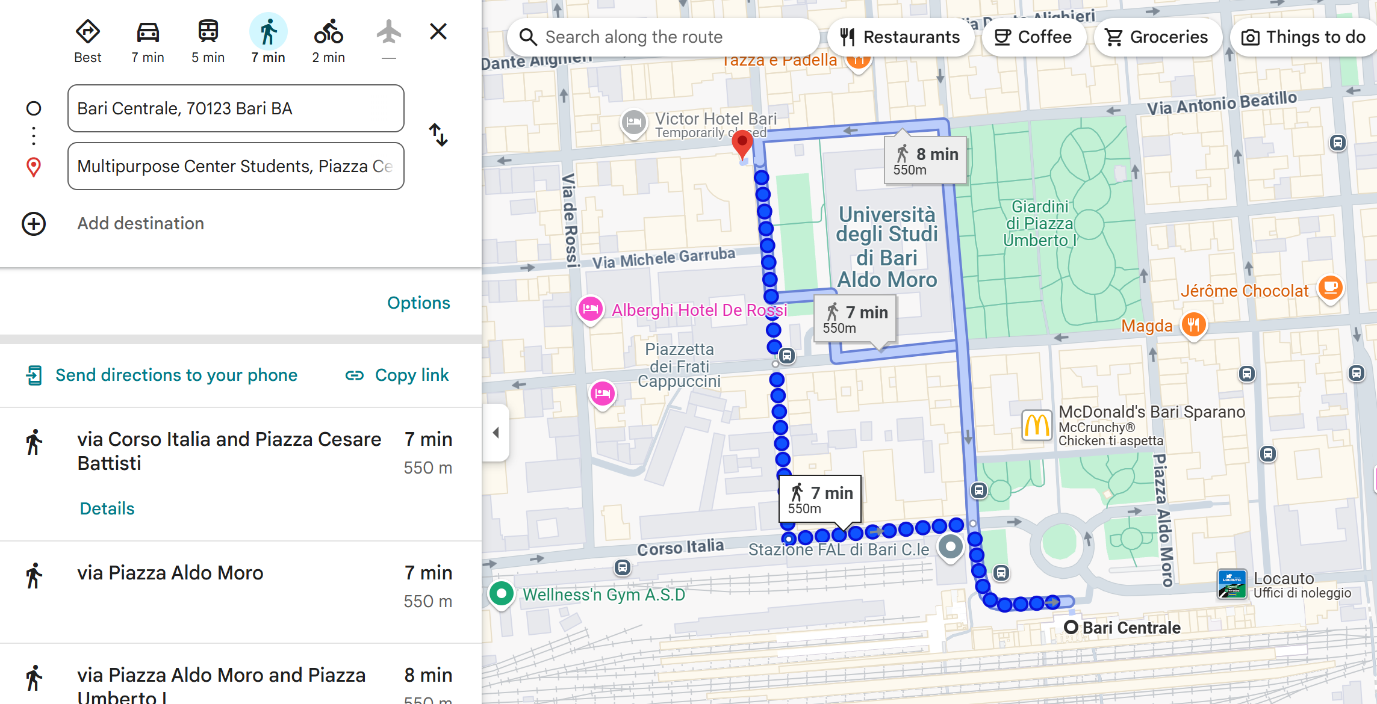Click the Search along the route box
1377x704 pixels.
[662, 37]
